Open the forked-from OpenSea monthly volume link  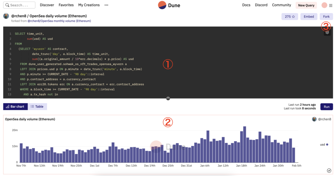coord(59,21)
